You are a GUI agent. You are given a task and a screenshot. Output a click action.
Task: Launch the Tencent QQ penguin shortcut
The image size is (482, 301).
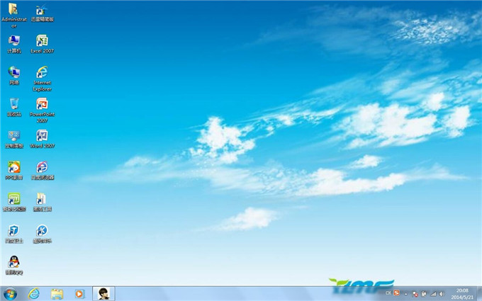pos(13,263)
